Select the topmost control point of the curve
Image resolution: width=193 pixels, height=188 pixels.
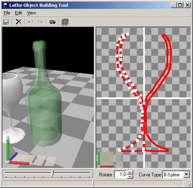click(x=127, y=34)
